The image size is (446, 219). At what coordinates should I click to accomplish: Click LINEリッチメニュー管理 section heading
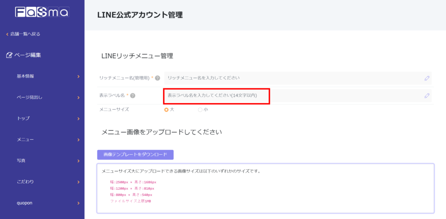[x=137, y=56]
